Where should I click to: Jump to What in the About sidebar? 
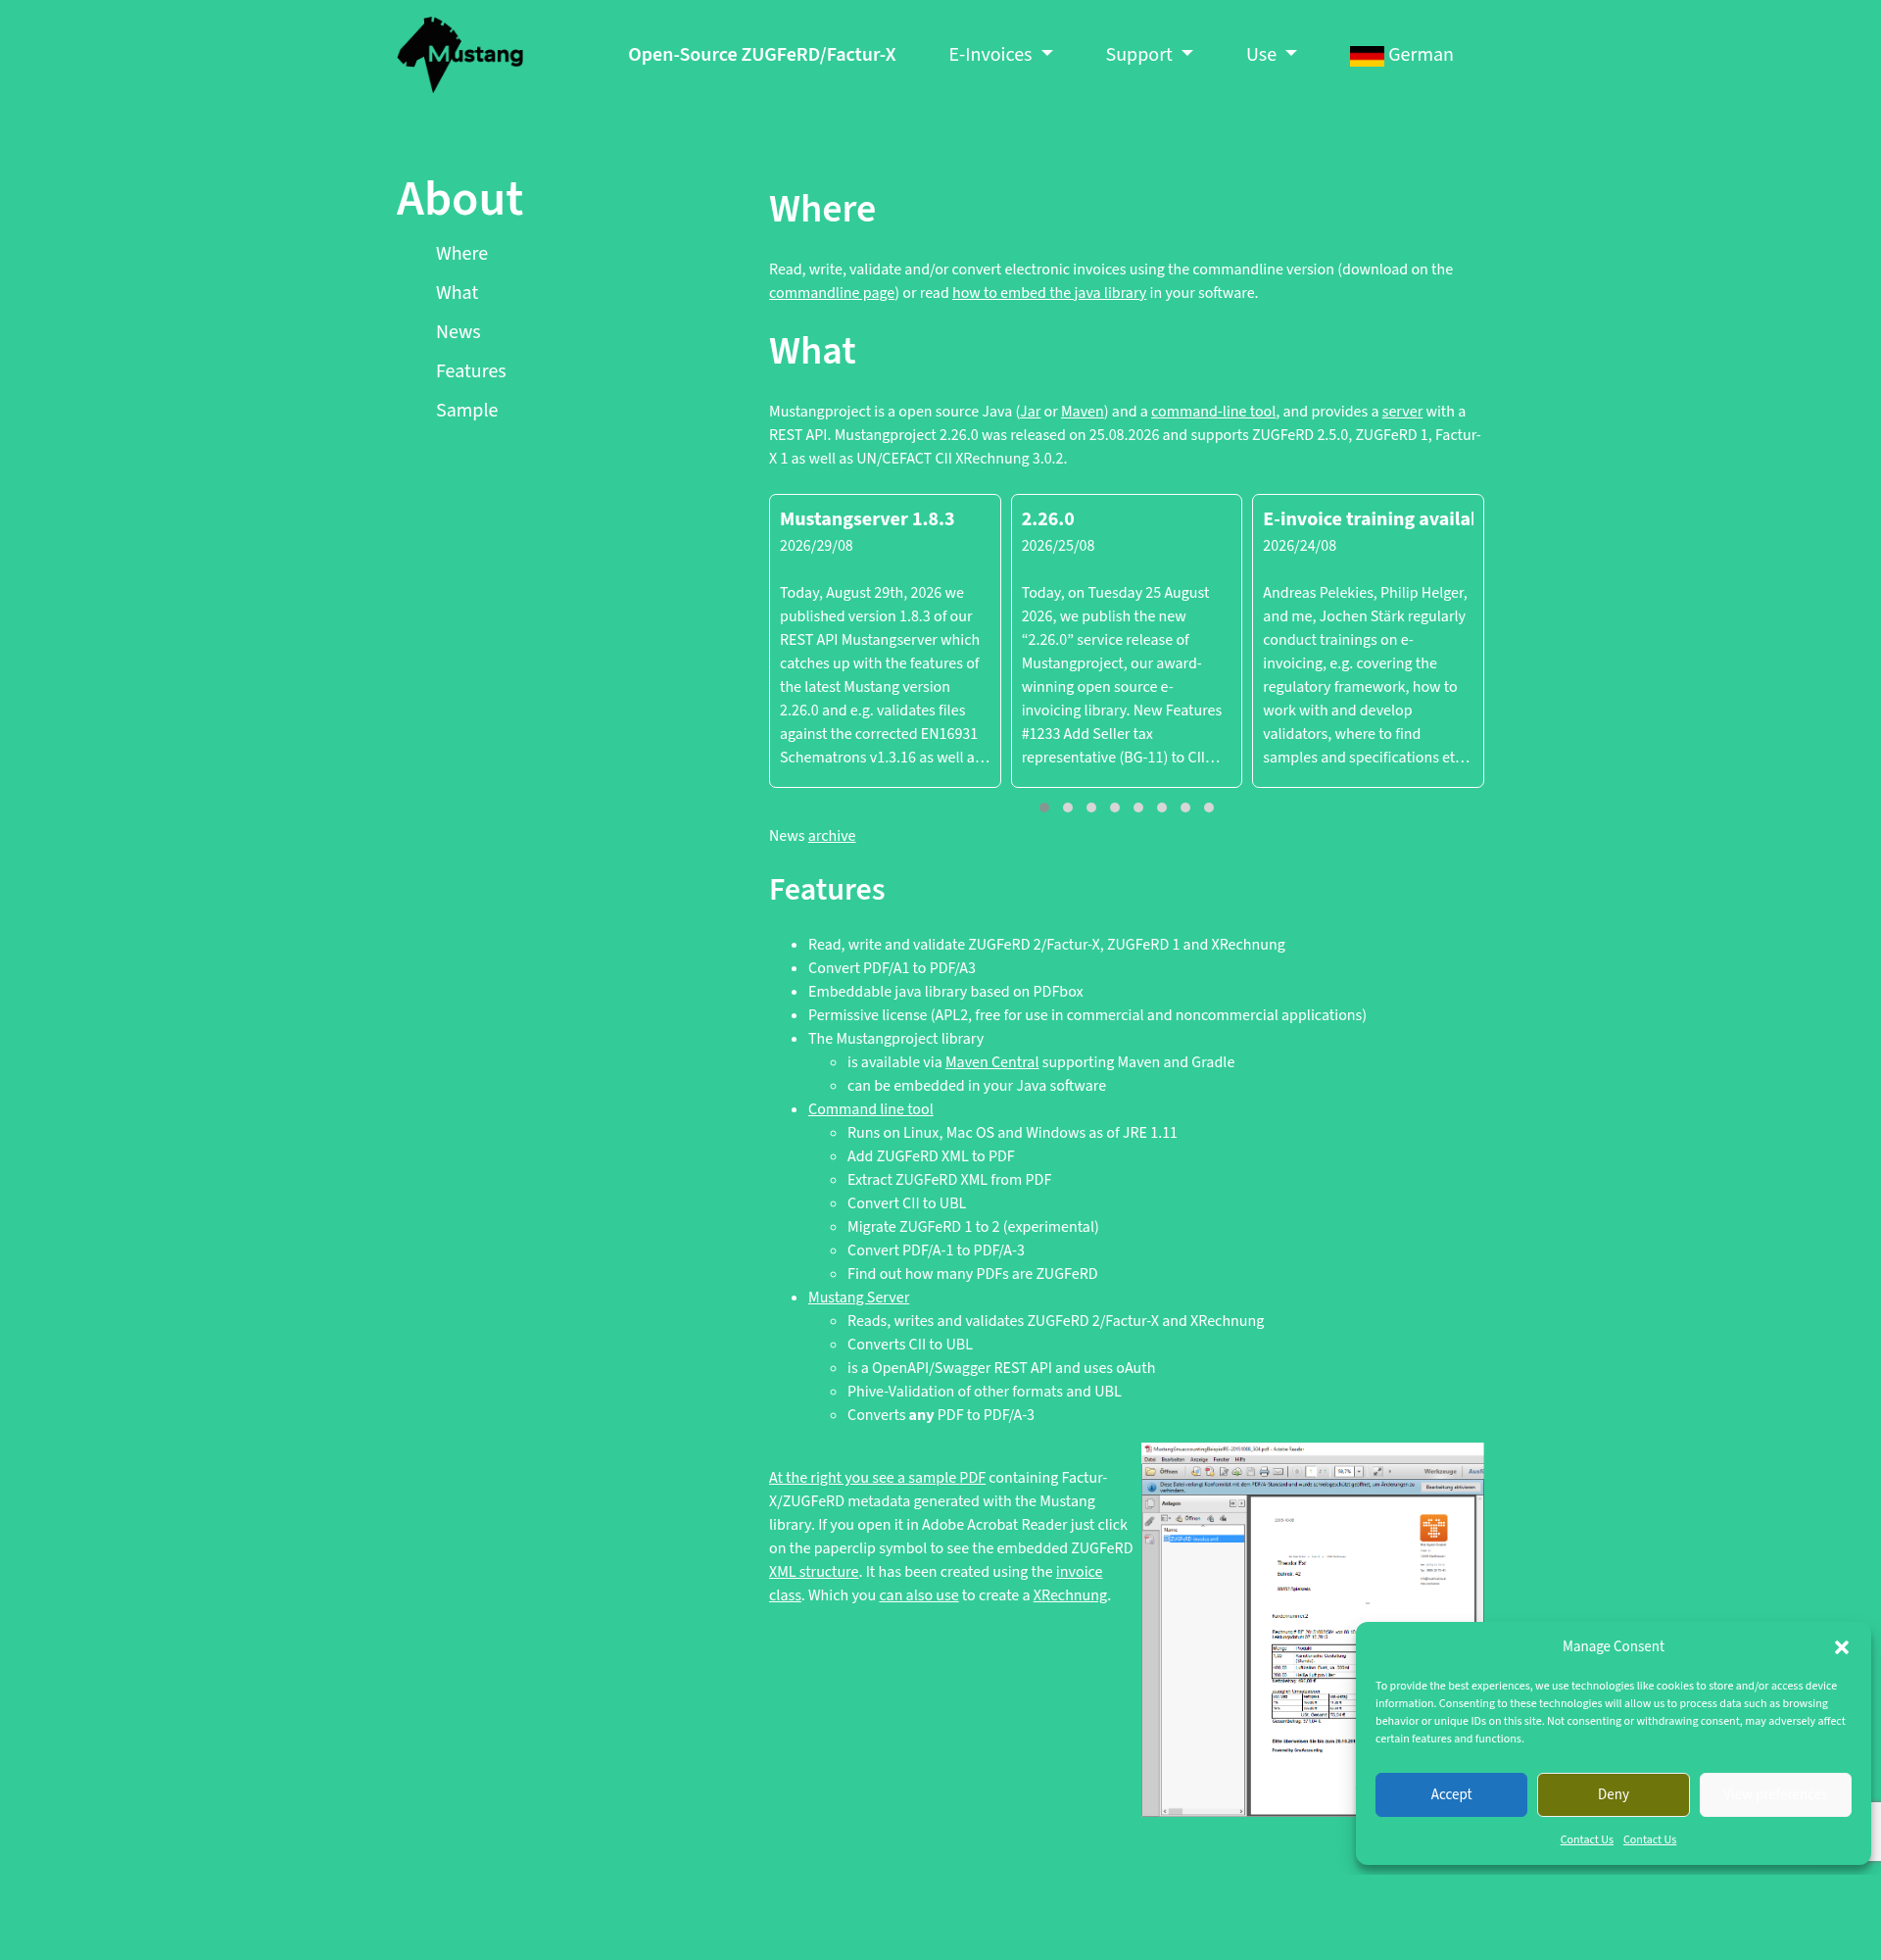(x=457, y=293)
